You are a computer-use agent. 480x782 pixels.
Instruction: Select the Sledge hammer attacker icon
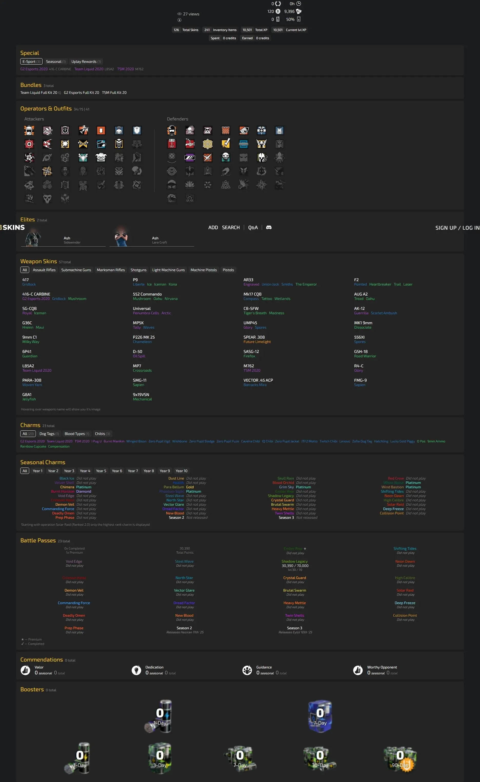pyautogui.click(x=47, y=130)
